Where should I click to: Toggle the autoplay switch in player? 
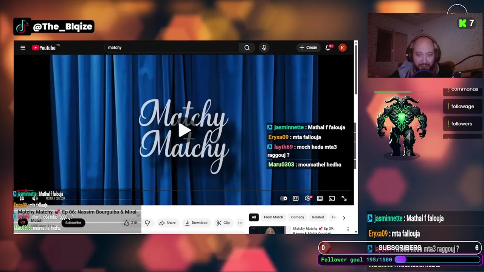point(283,198)
